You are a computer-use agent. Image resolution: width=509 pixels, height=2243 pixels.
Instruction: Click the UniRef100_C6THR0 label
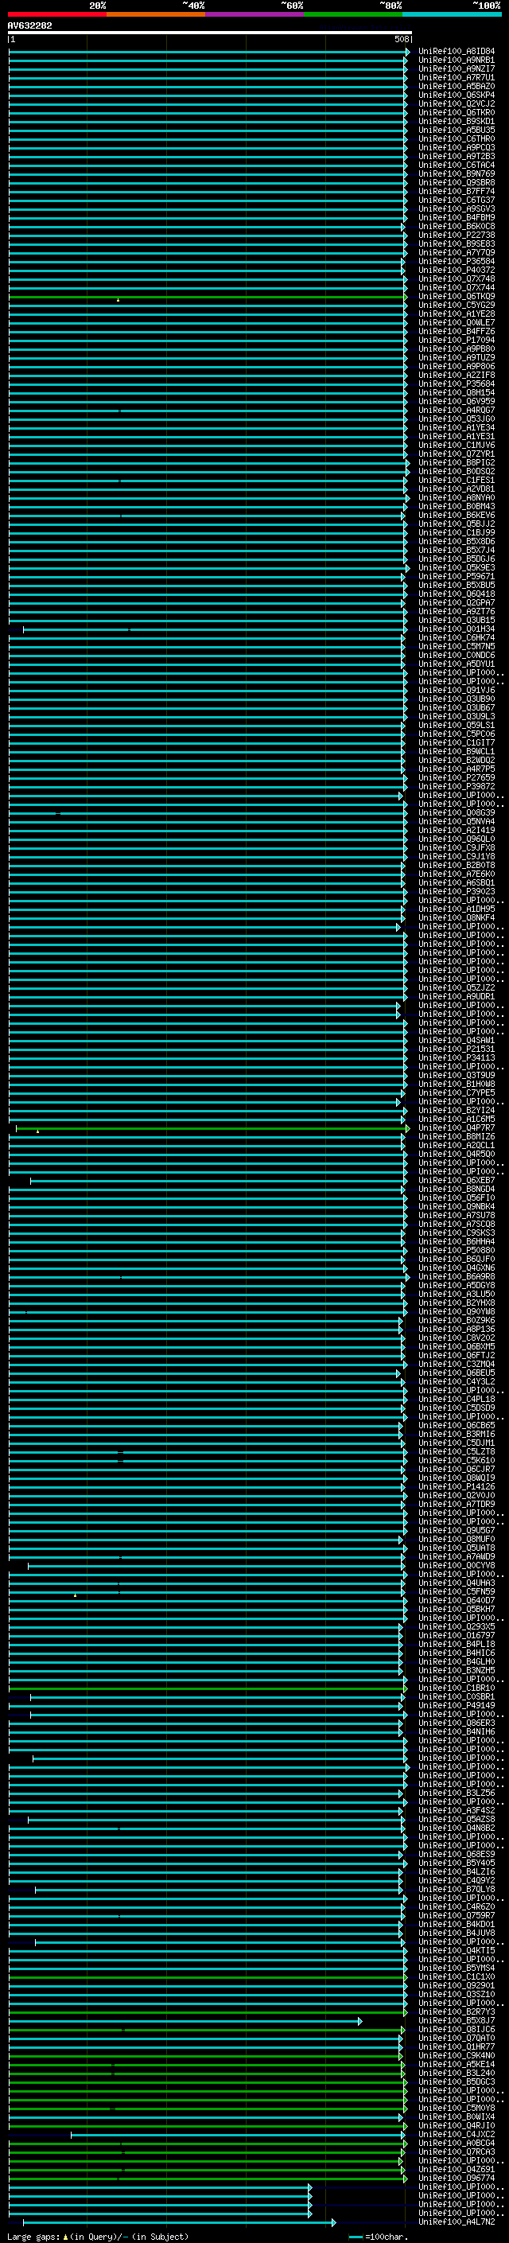(x=457, y=139)
